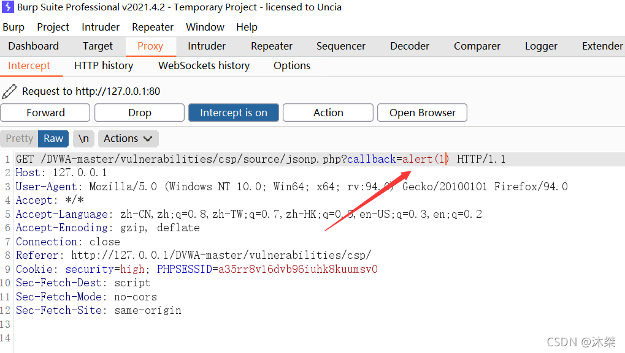The image size is (625, 353).
Task: Open the Window menu
Action: pos(205,27)
